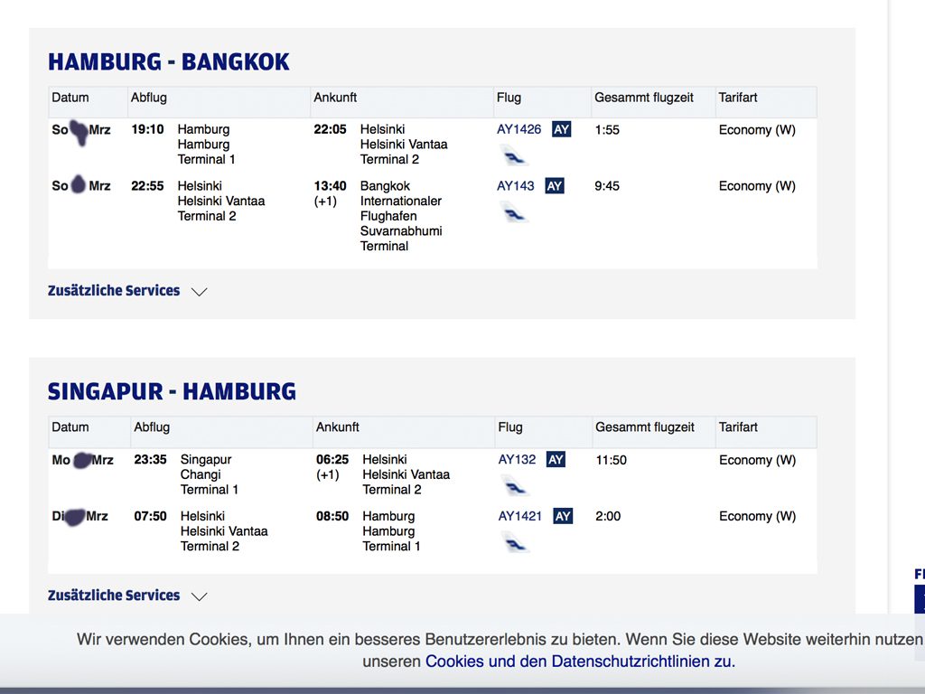Click the AY airline badge beside AY143

[555, 186]
